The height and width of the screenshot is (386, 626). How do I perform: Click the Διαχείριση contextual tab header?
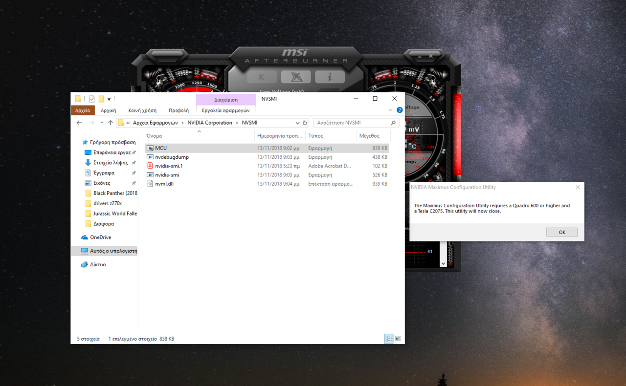tap(226, 99)
